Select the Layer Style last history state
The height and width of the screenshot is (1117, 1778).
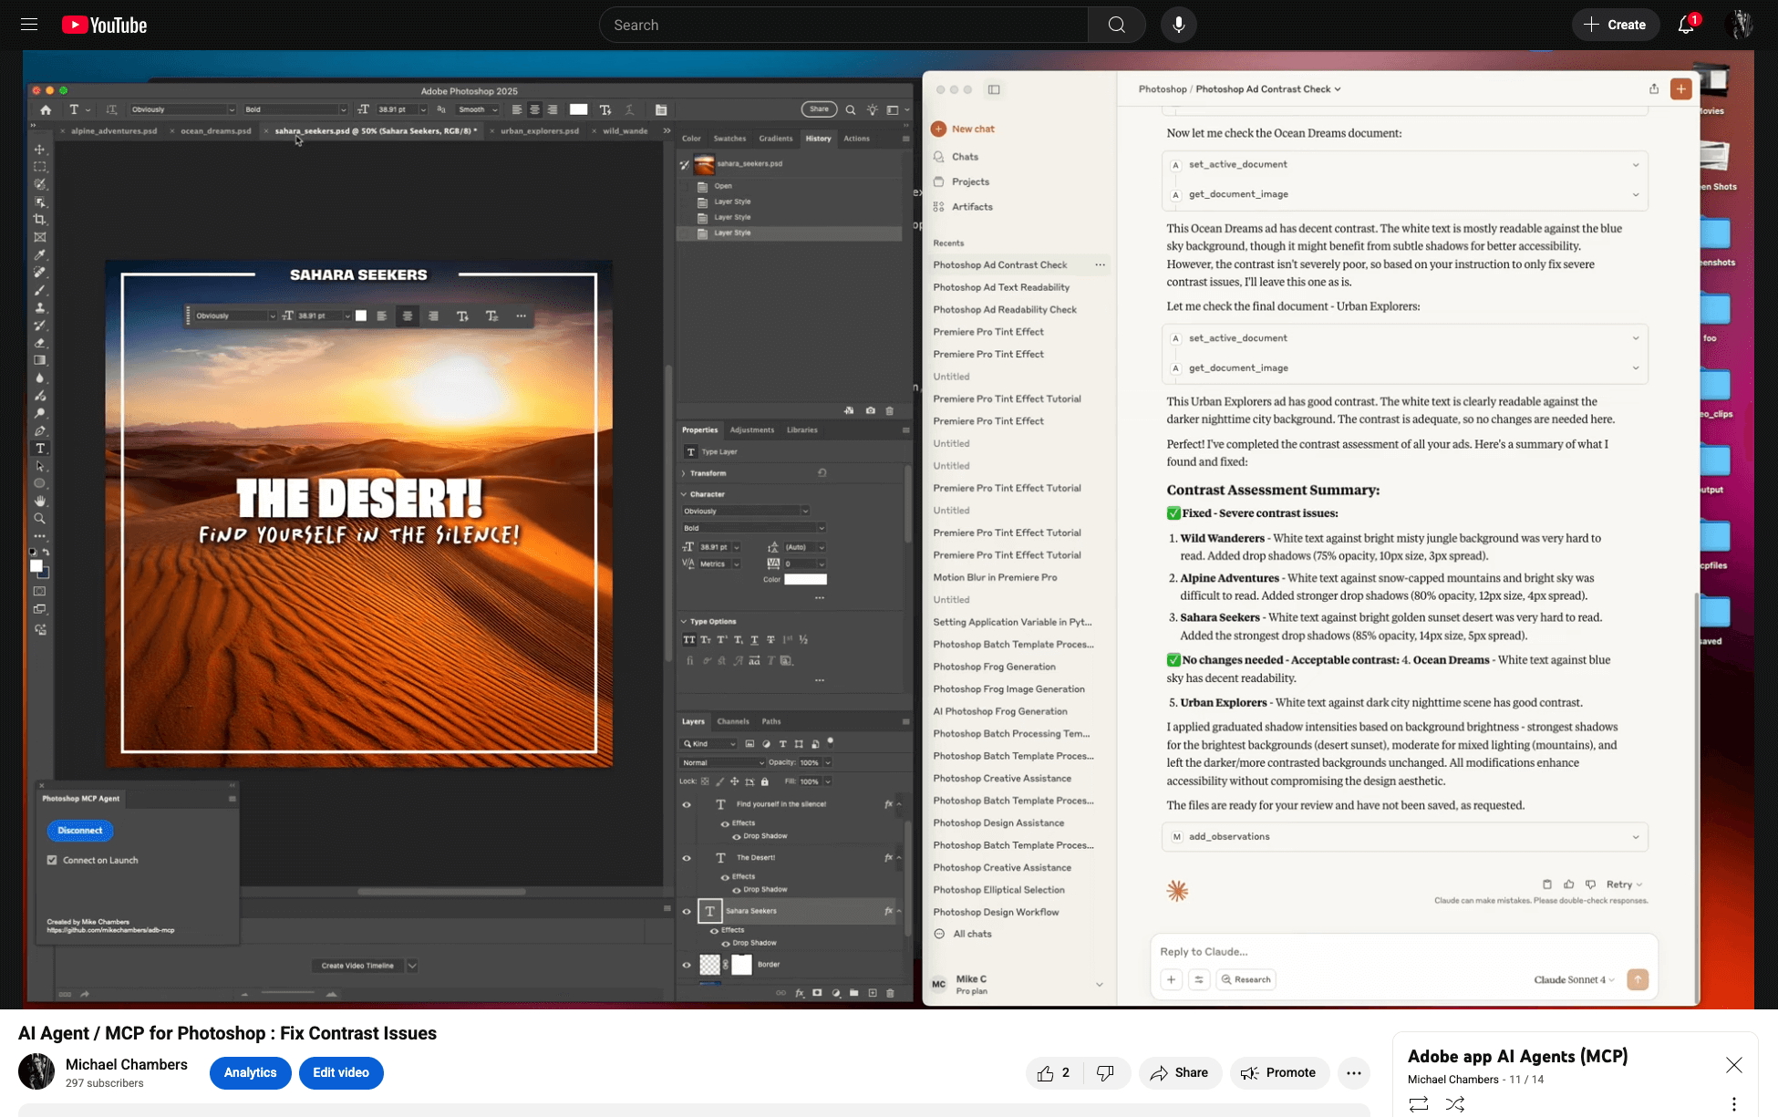[x=790, y=233]
